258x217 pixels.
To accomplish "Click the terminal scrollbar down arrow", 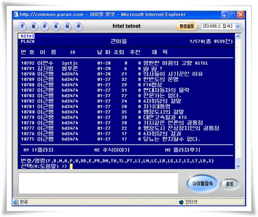I will click(238, 166).
